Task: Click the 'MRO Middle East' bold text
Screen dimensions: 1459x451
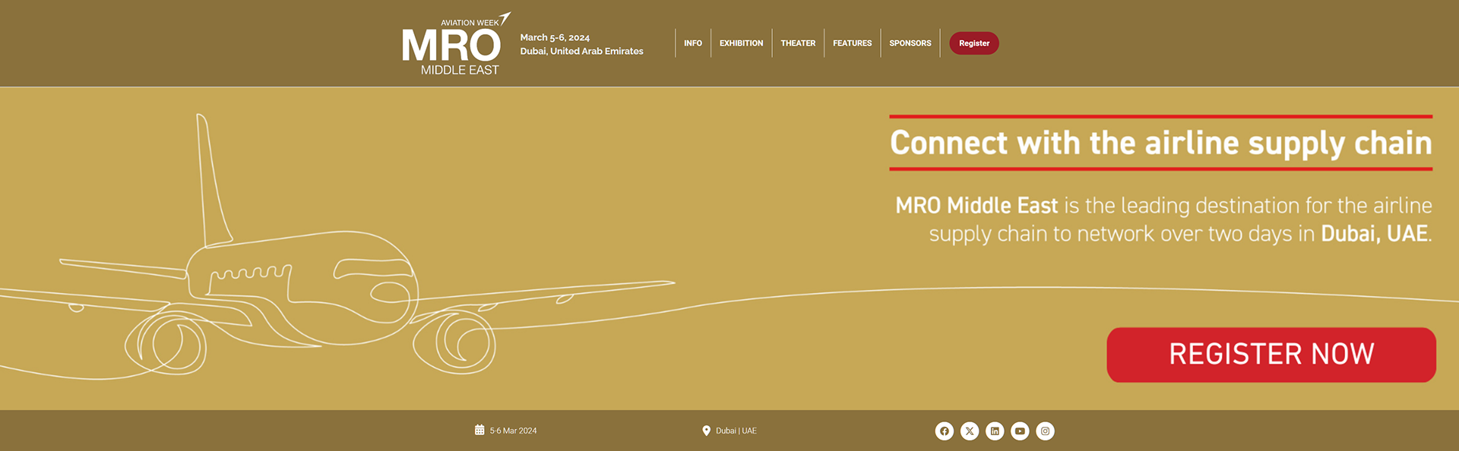Action: [x=976, y=205]
